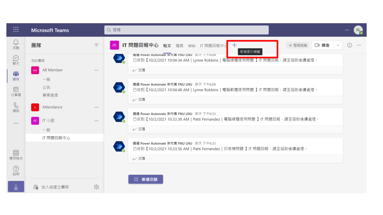Click the 您的團隊 section label
This screenshot has width=383, height=215.
[38, 61]
